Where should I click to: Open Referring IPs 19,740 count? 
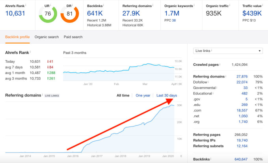[242, 140]
